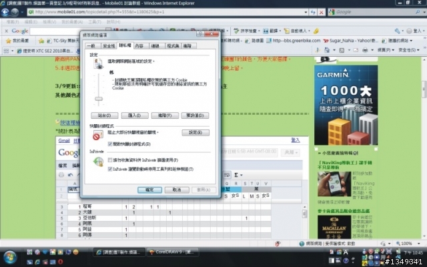Click the popup blocker 設定(E) Settings button

(195, 133)
